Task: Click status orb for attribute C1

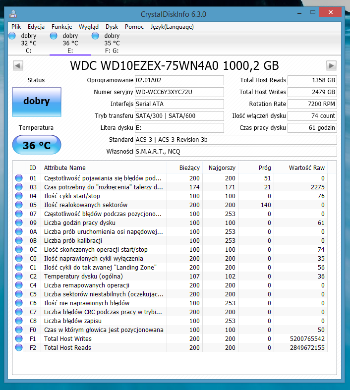Action: tap(19, 268)
